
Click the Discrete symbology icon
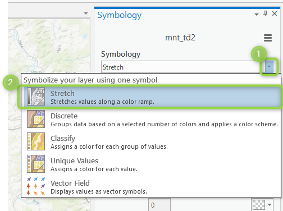click(x=36, y=119)
